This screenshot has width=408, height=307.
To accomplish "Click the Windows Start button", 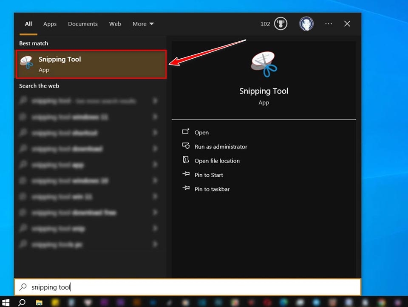I will click(6, 302).
